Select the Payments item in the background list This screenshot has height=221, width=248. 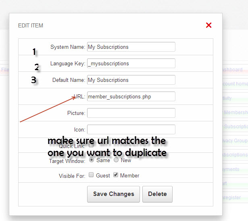(x=231, y=169)
